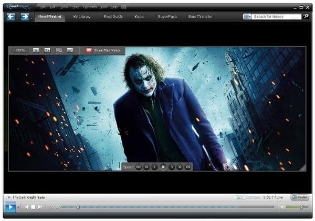Open the Tools menu
The width and height of the screenshot is (315, 221).
(x=103, y=7)
